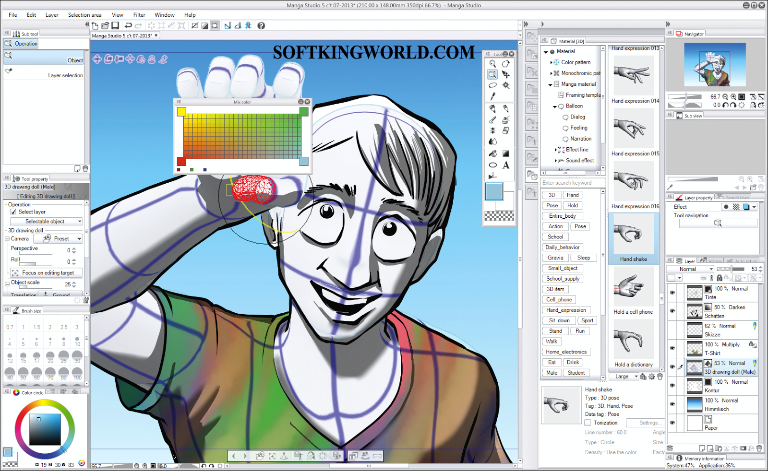This screenshot has height=471, width=768.
Task: Click the Open file folder icon
Action: pos(105,25)
